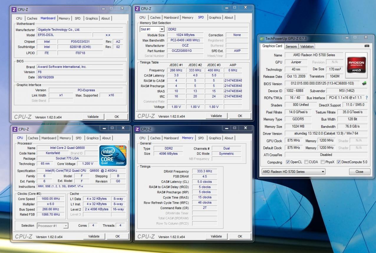Click the Intel Core 2 Quad logo badge
Screen dimensions: 376x253
(x=113, y=156)
